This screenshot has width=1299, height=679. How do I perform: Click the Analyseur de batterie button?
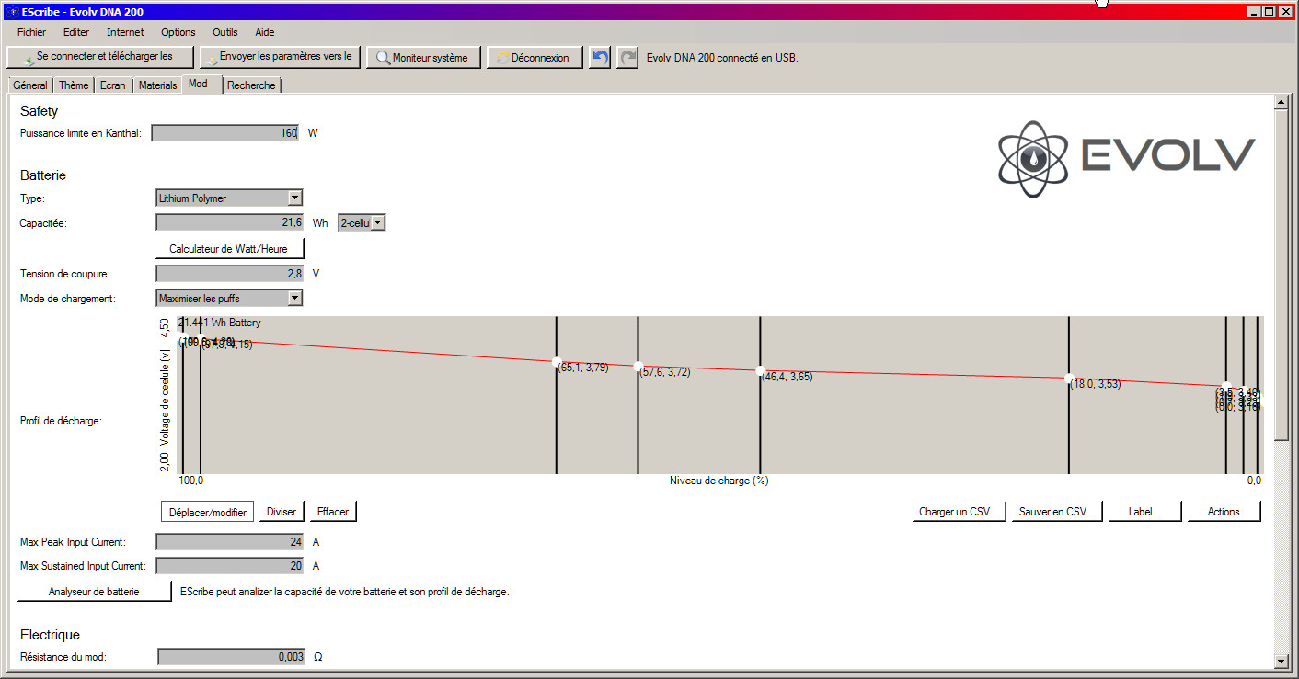click(94, 592)
